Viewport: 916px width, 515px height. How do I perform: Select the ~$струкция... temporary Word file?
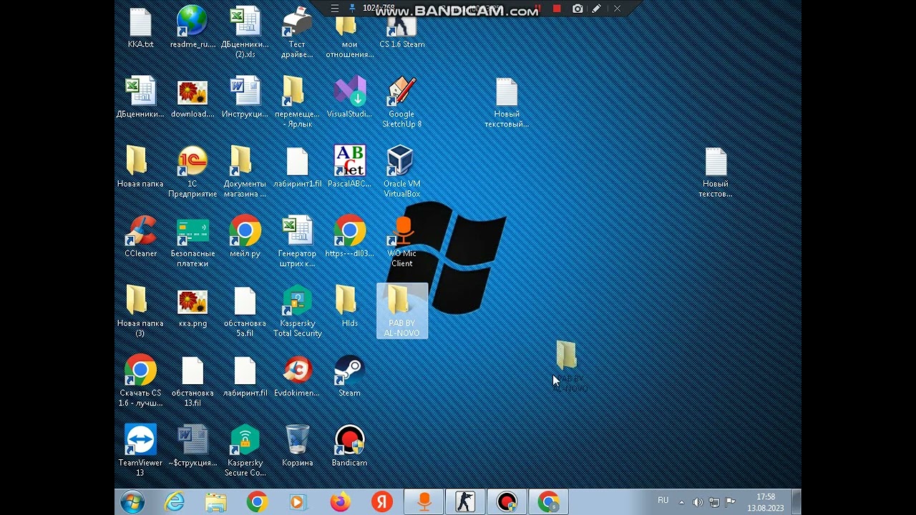click(x=193, y=446)
